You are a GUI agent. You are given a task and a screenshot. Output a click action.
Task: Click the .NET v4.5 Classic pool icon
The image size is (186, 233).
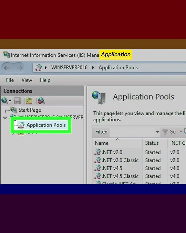[x=98, y=176]
